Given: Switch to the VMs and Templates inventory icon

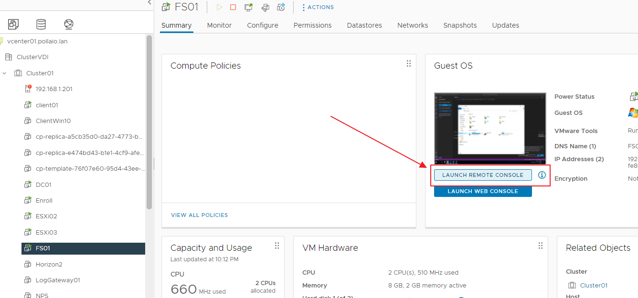Looking at the screenshot, I should pos(13,24).
